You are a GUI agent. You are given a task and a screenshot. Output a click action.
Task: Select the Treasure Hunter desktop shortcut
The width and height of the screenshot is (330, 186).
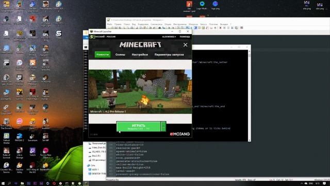coord(45,95)
